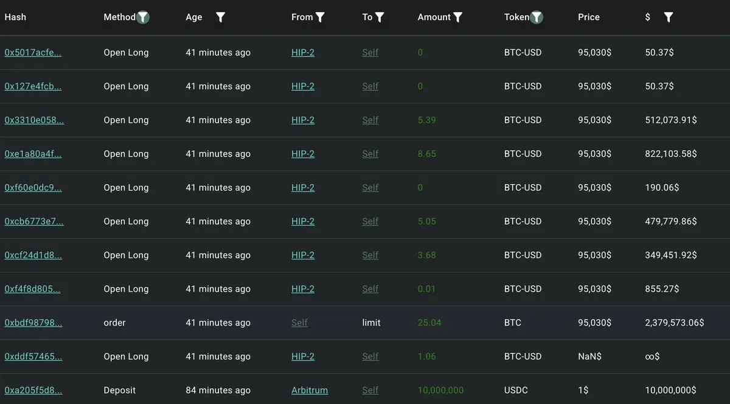Open the Age column filter

(221, 18)
